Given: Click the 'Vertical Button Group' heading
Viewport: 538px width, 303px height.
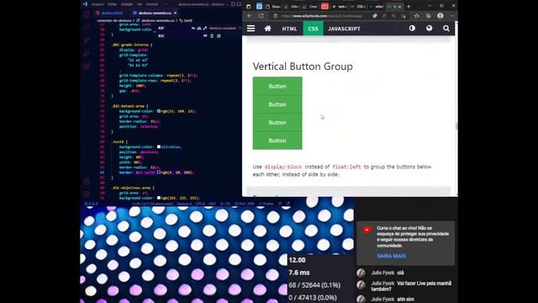Looking at the screenshot, I should click(303, 66).
